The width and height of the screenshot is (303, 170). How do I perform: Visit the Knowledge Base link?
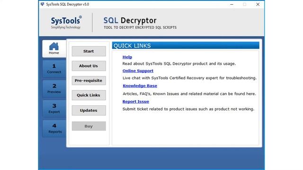(140, 86)
